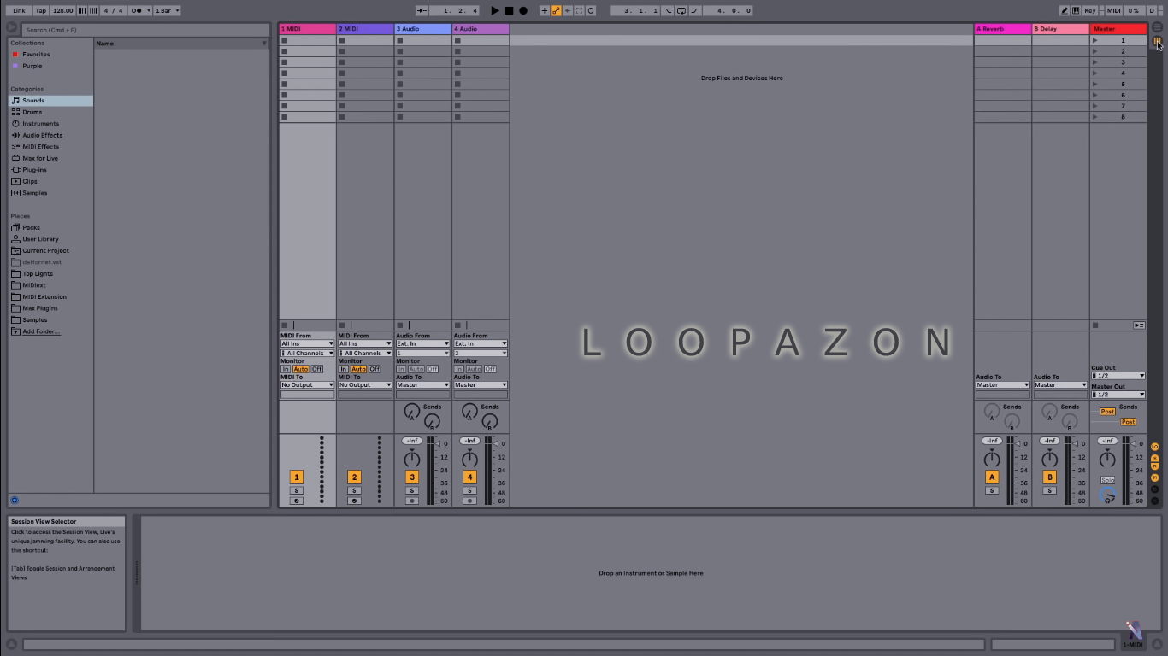This screenshot has height=656, width=1168.
Task: Toggle the Mixer section show-hide button
Action: (1154, 478)
